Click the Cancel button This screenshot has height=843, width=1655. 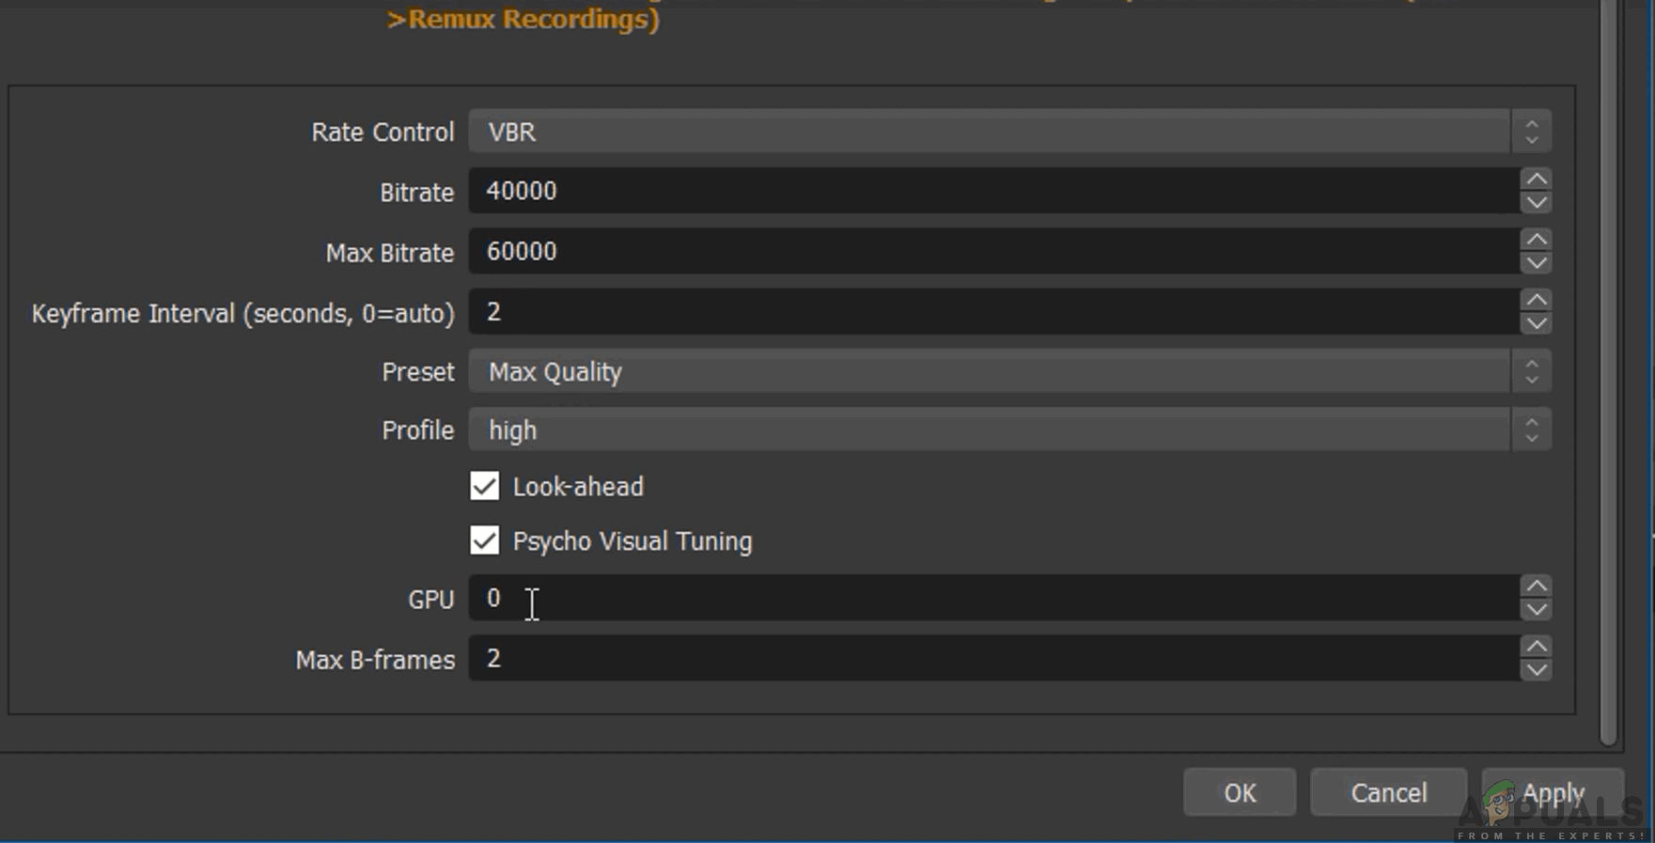(1388, 792)
